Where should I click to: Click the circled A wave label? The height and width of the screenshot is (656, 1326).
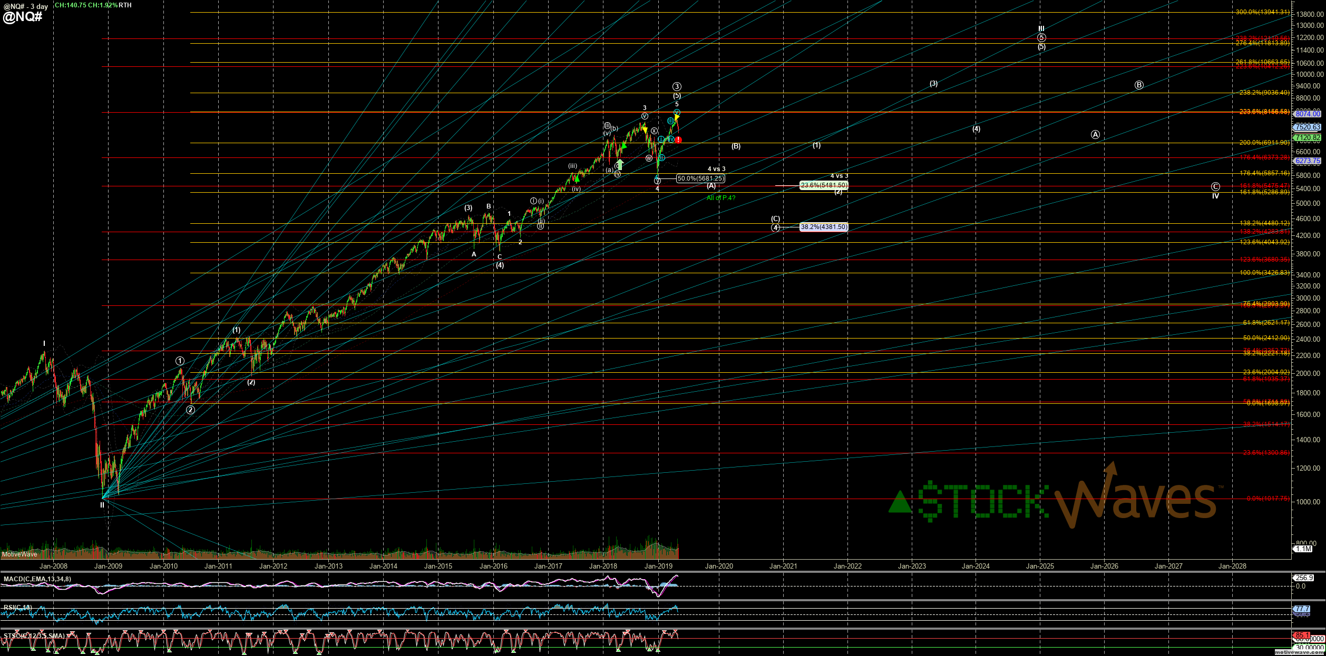(1095, 134)
